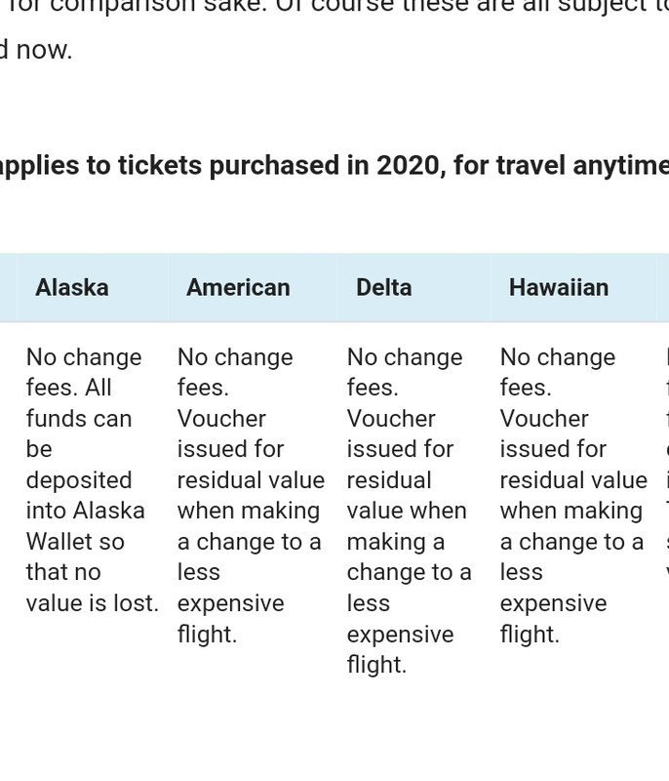Click the Delta column header
Screen dimensions: 669x781
click(x=384, y=287)
